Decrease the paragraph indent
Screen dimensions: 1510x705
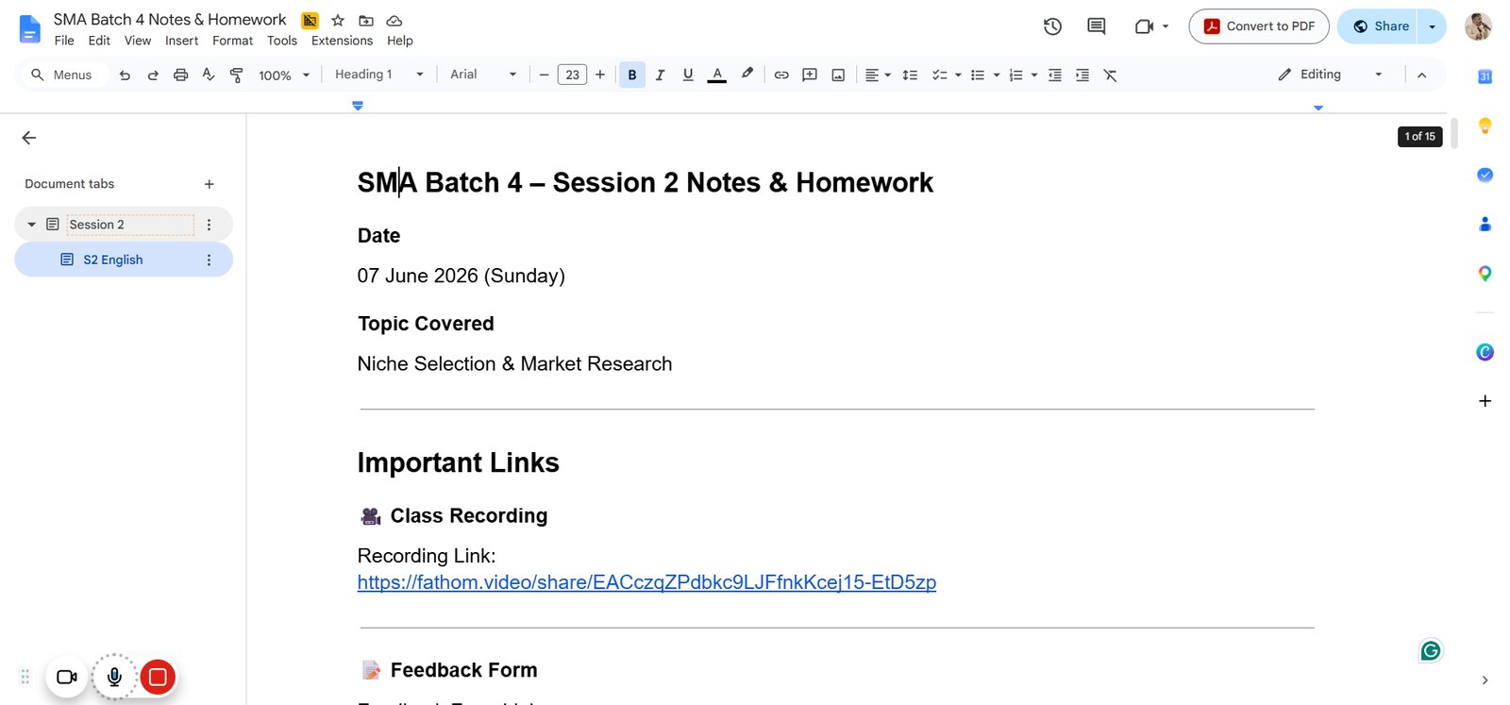pos(1055,76)
